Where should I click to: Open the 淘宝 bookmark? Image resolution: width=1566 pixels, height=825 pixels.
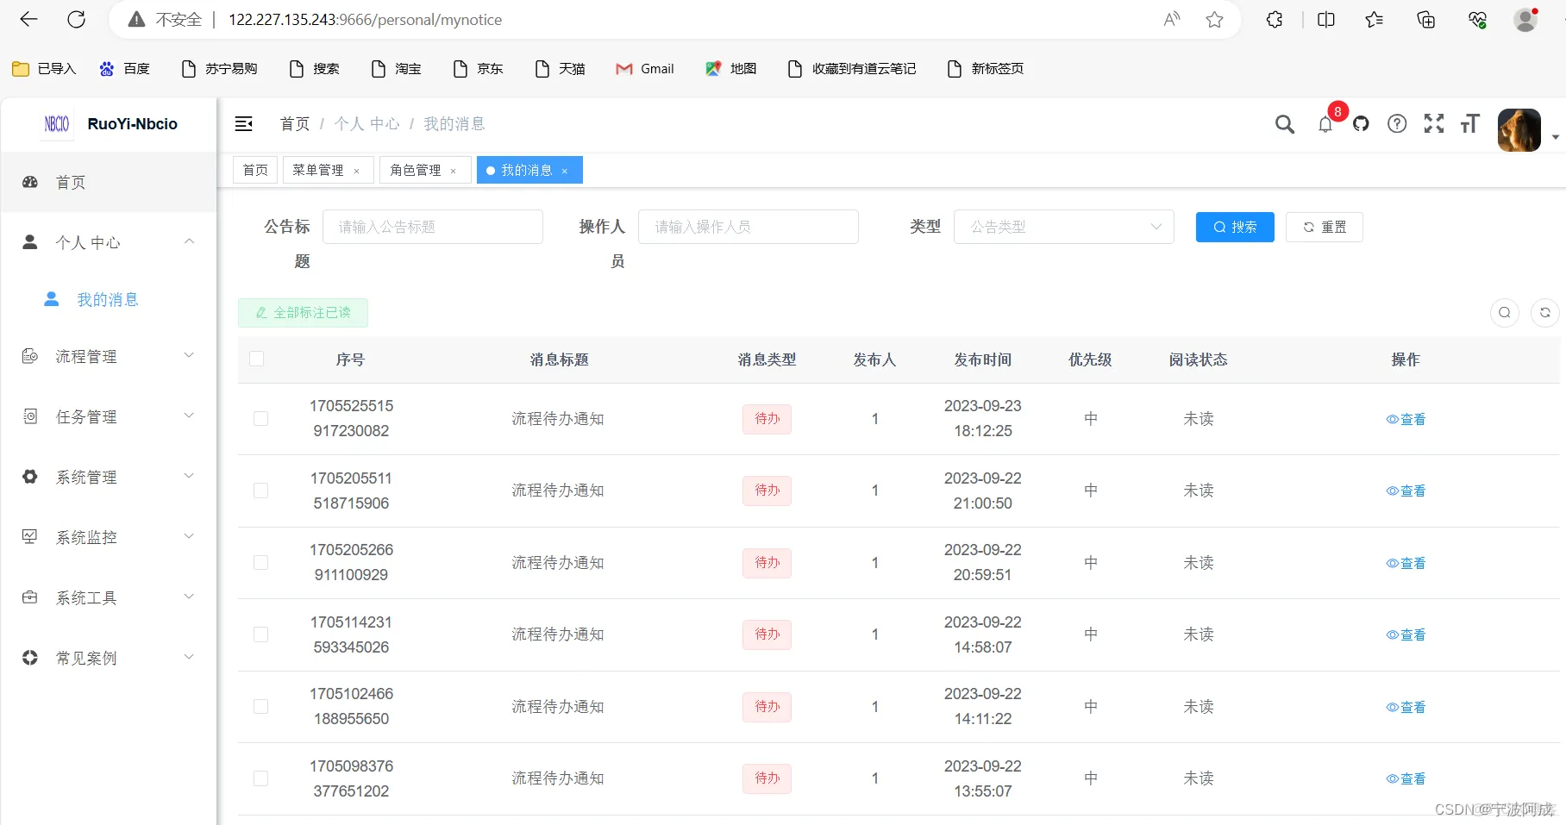(397, 69)
